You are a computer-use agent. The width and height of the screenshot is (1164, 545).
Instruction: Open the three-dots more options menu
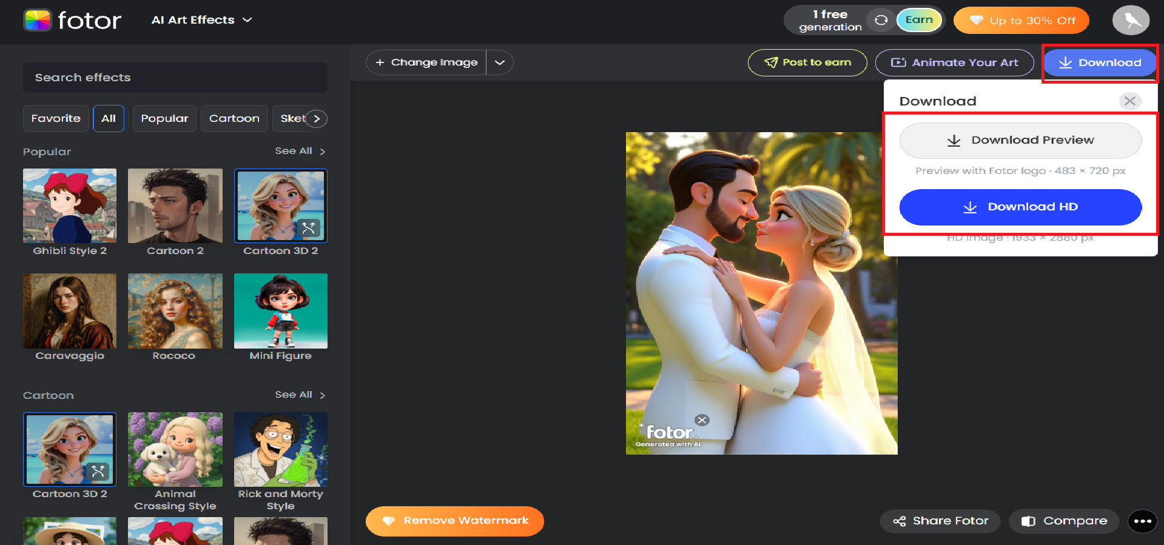1142,521
